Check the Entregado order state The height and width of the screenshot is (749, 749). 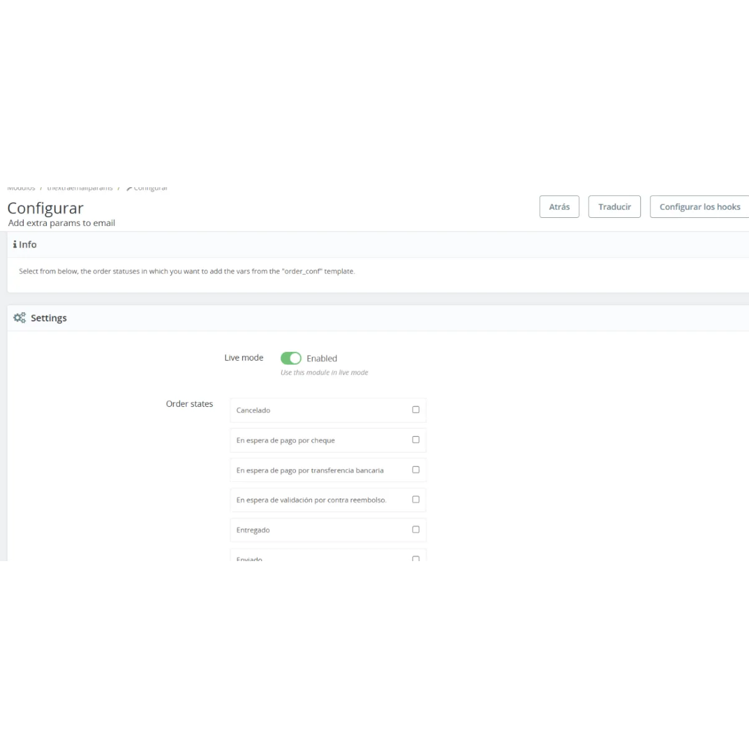[x=416, y=529]
